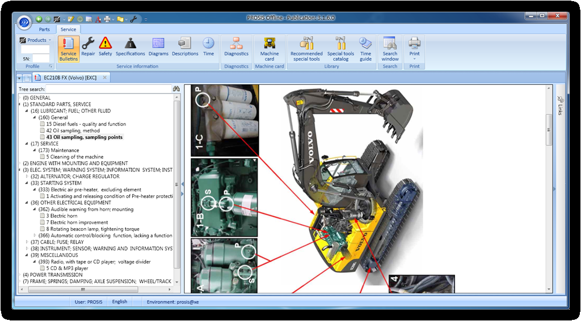Click the notepad with pencil icon in quick toolbar
The image size is (581, 321).
tap(71, 19)
